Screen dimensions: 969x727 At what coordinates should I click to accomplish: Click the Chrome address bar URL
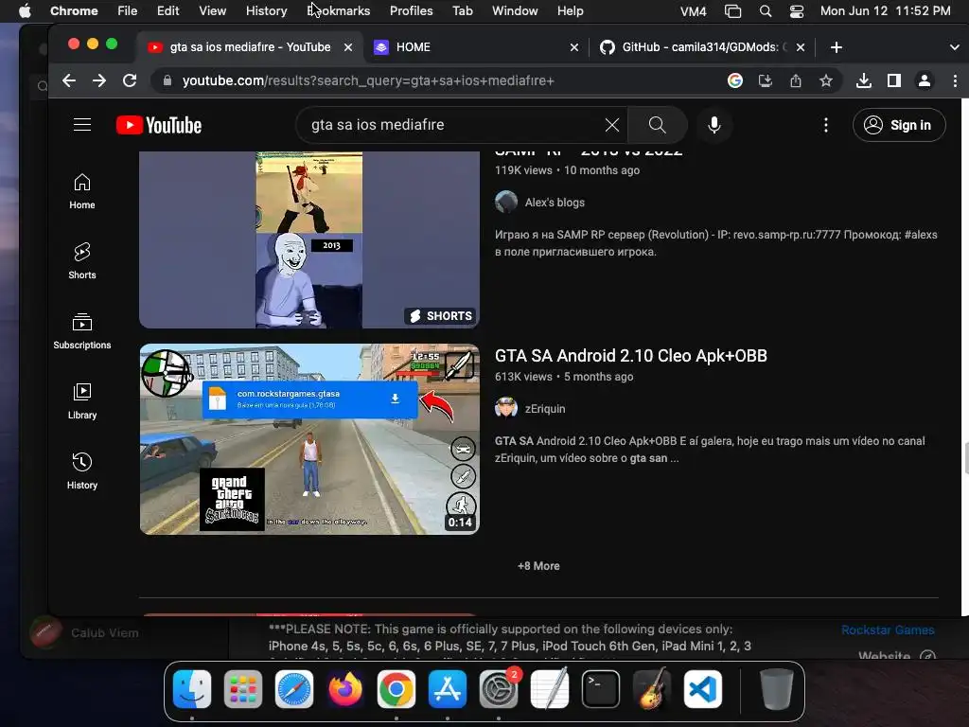(368, 80)
